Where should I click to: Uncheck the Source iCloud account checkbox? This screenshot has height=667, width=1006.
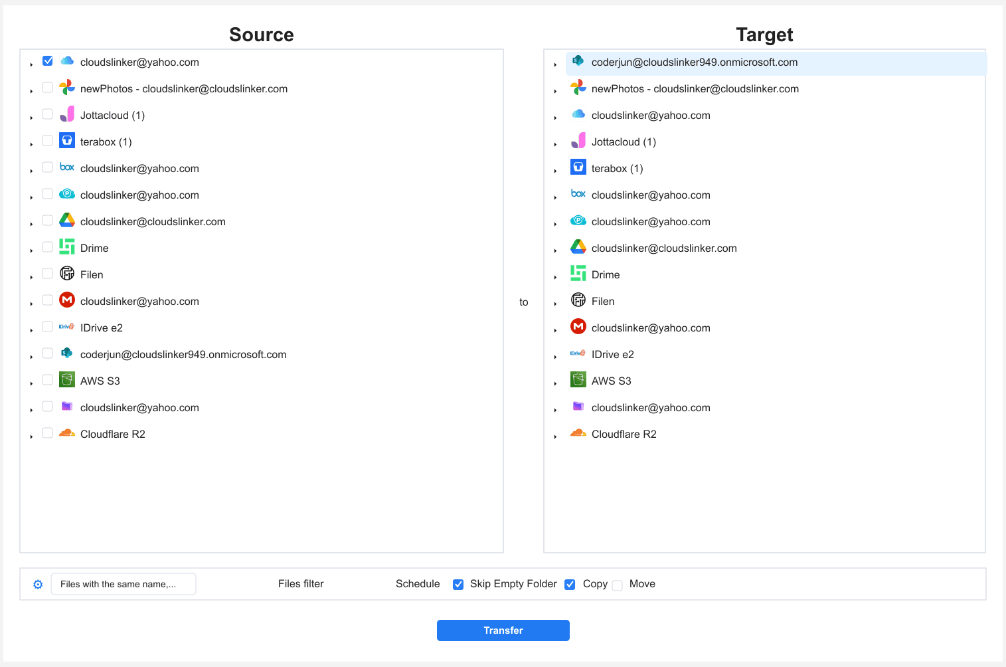pos(48,60)
